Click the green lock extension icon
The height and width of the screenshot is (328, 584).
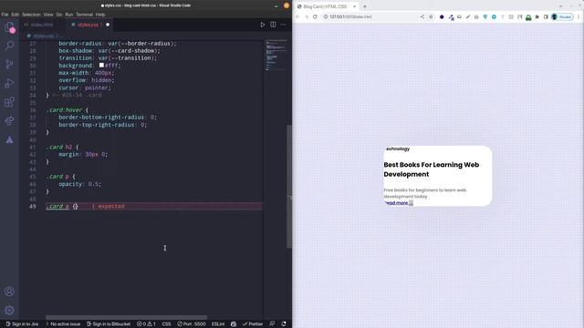tap(528, 17)
